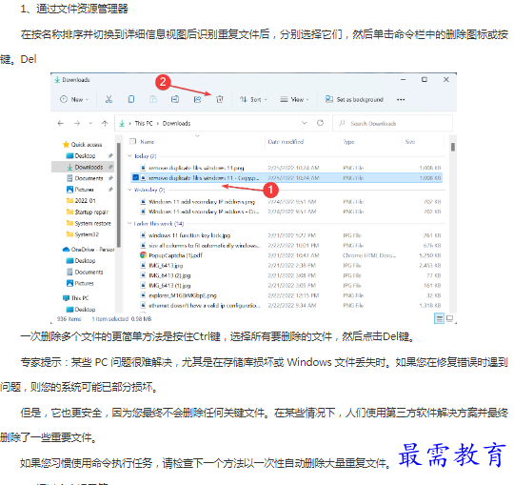Select remove duplicate files windows 11 - Copy file

click(x=287, y=178)
